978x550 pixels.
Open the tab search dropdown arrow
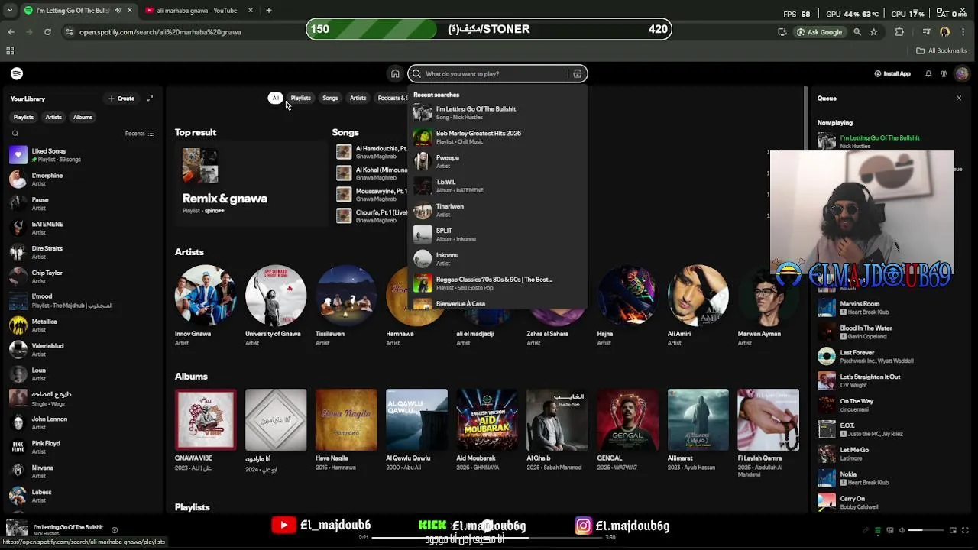pyautogui.click(x=10, y=11)
